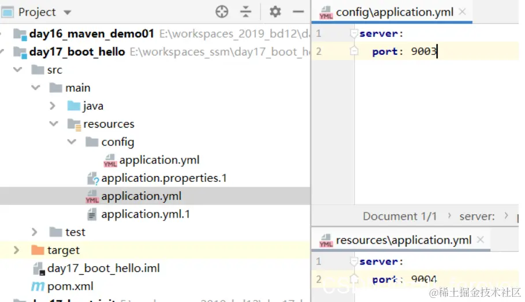The height and width of the screenshot is (302, 525).
Task: Collapse the resources folder chevron
Action: click(54, 124)
